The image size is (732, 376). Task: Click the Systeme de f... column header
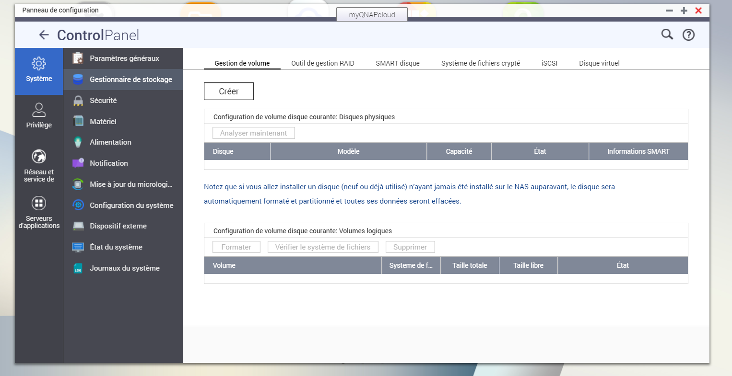(411, 265)
